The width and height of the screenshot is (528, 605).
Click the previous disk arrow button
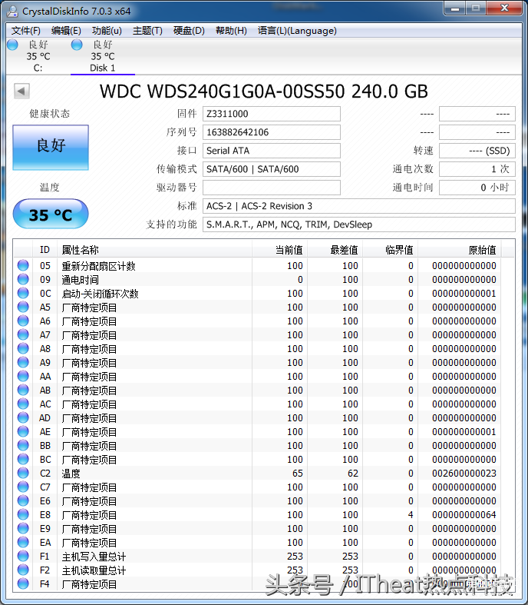(x=21, y=91)
